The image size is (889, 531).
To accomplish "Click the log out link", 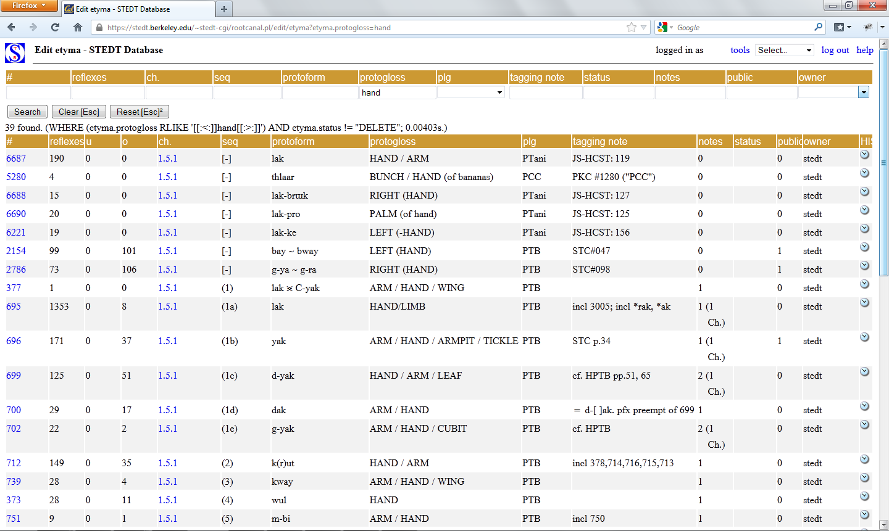I will (835, 50).
